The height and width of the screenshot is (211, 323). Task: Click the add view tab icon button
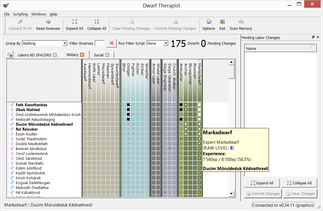click(9, 55)
